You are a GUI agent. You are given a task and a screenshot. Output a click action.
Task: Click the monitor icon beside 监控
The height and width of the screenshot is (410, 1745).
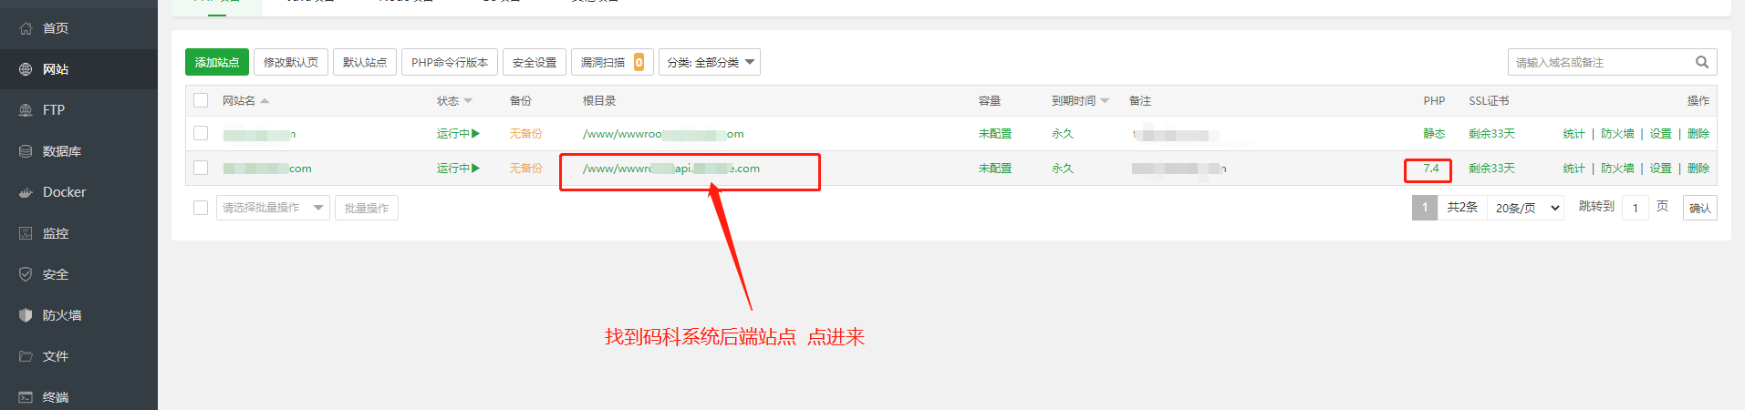point(26,233)
